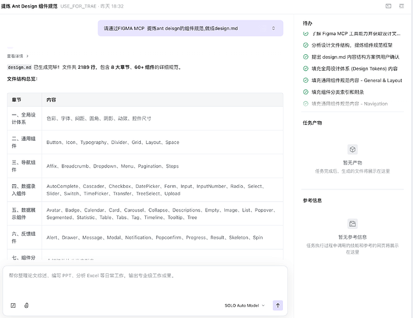Screen dimensions: 413x318
Task: Click the send arrow button
Action: (x=278, y=305)
